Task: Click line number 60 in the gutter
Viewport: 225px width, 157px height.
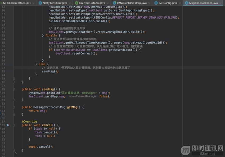Action: pyautogui.click(x=3, y=25)
